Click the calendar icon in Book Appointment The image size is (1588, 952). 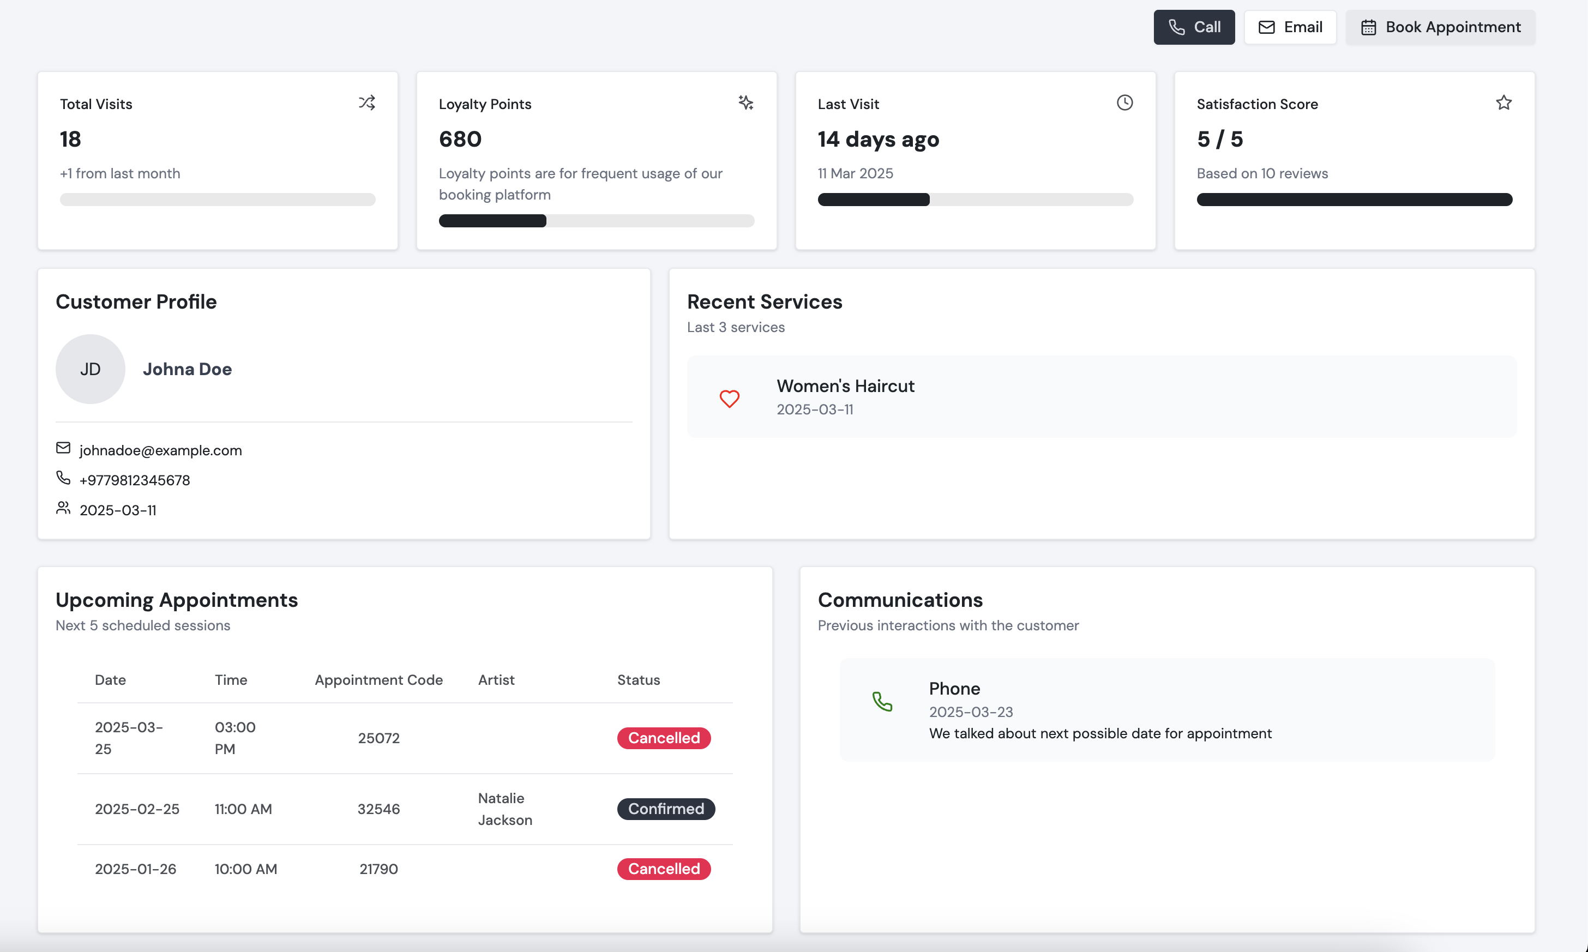1370,27
